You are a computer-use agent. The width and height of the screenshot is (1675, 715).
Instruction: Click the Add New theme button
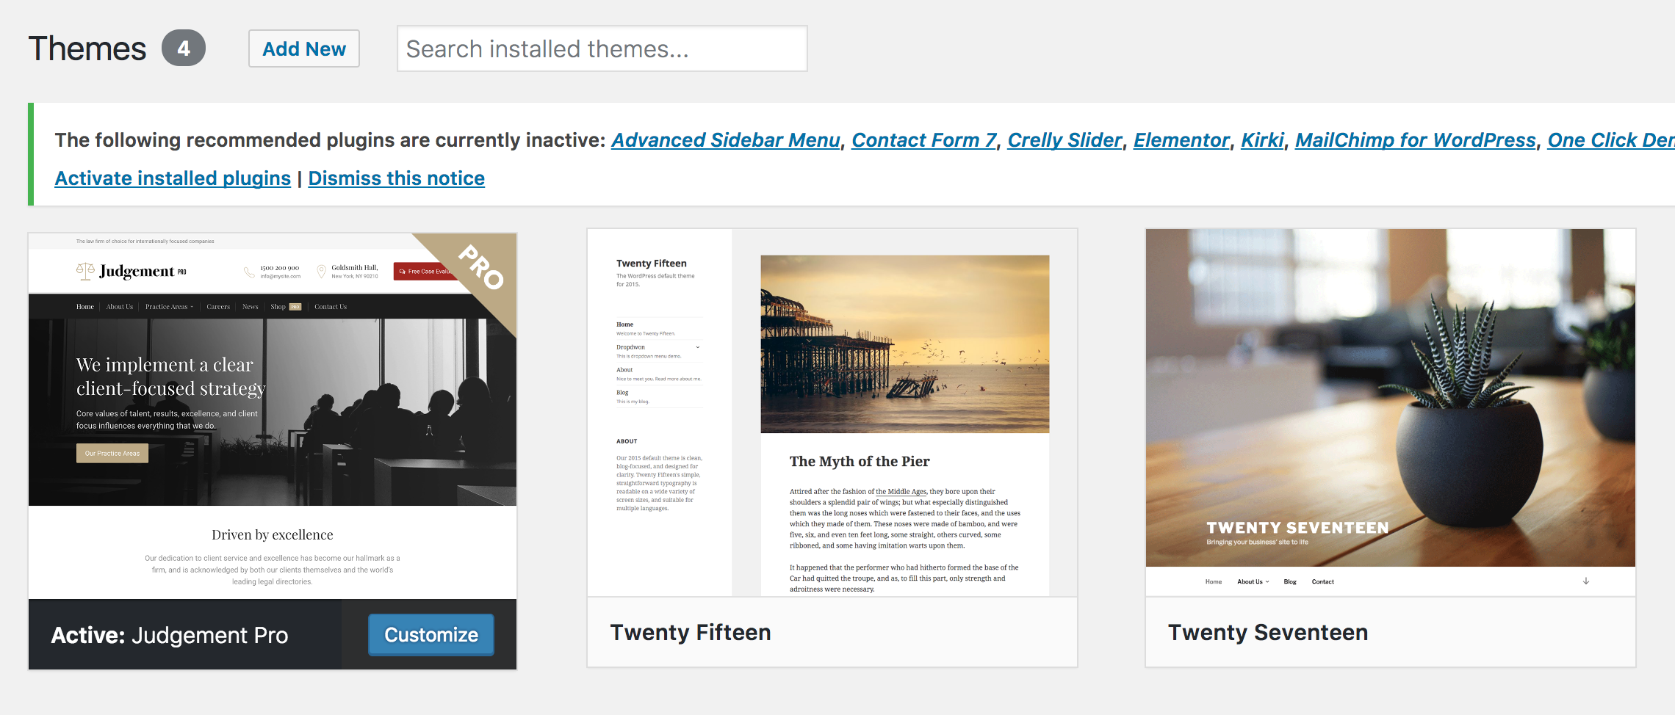pos(303,48)
